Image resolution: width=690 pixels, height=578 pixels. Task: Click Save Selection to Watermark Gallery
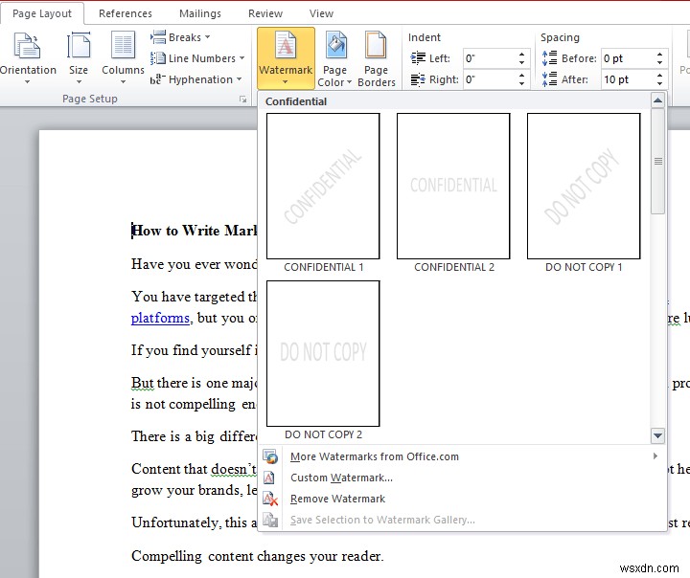click(x=462, y=520)
